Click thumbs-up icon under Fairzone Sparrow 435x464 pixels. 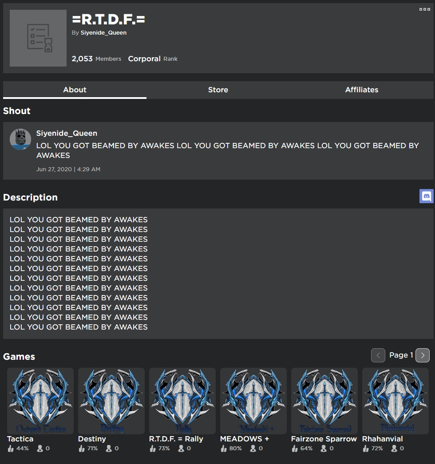(295, 448)
